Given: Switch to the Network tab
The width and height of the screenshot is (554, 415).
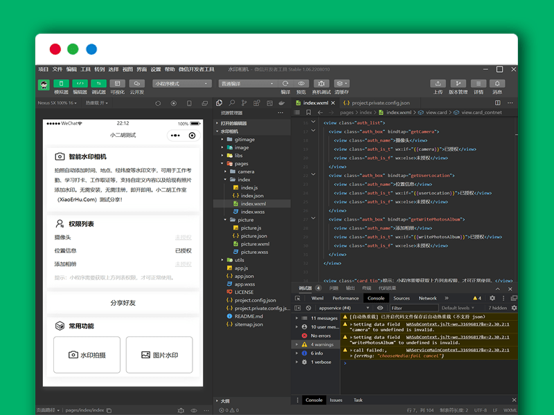Looking at the screenshot, I should (x=427, y=298).
